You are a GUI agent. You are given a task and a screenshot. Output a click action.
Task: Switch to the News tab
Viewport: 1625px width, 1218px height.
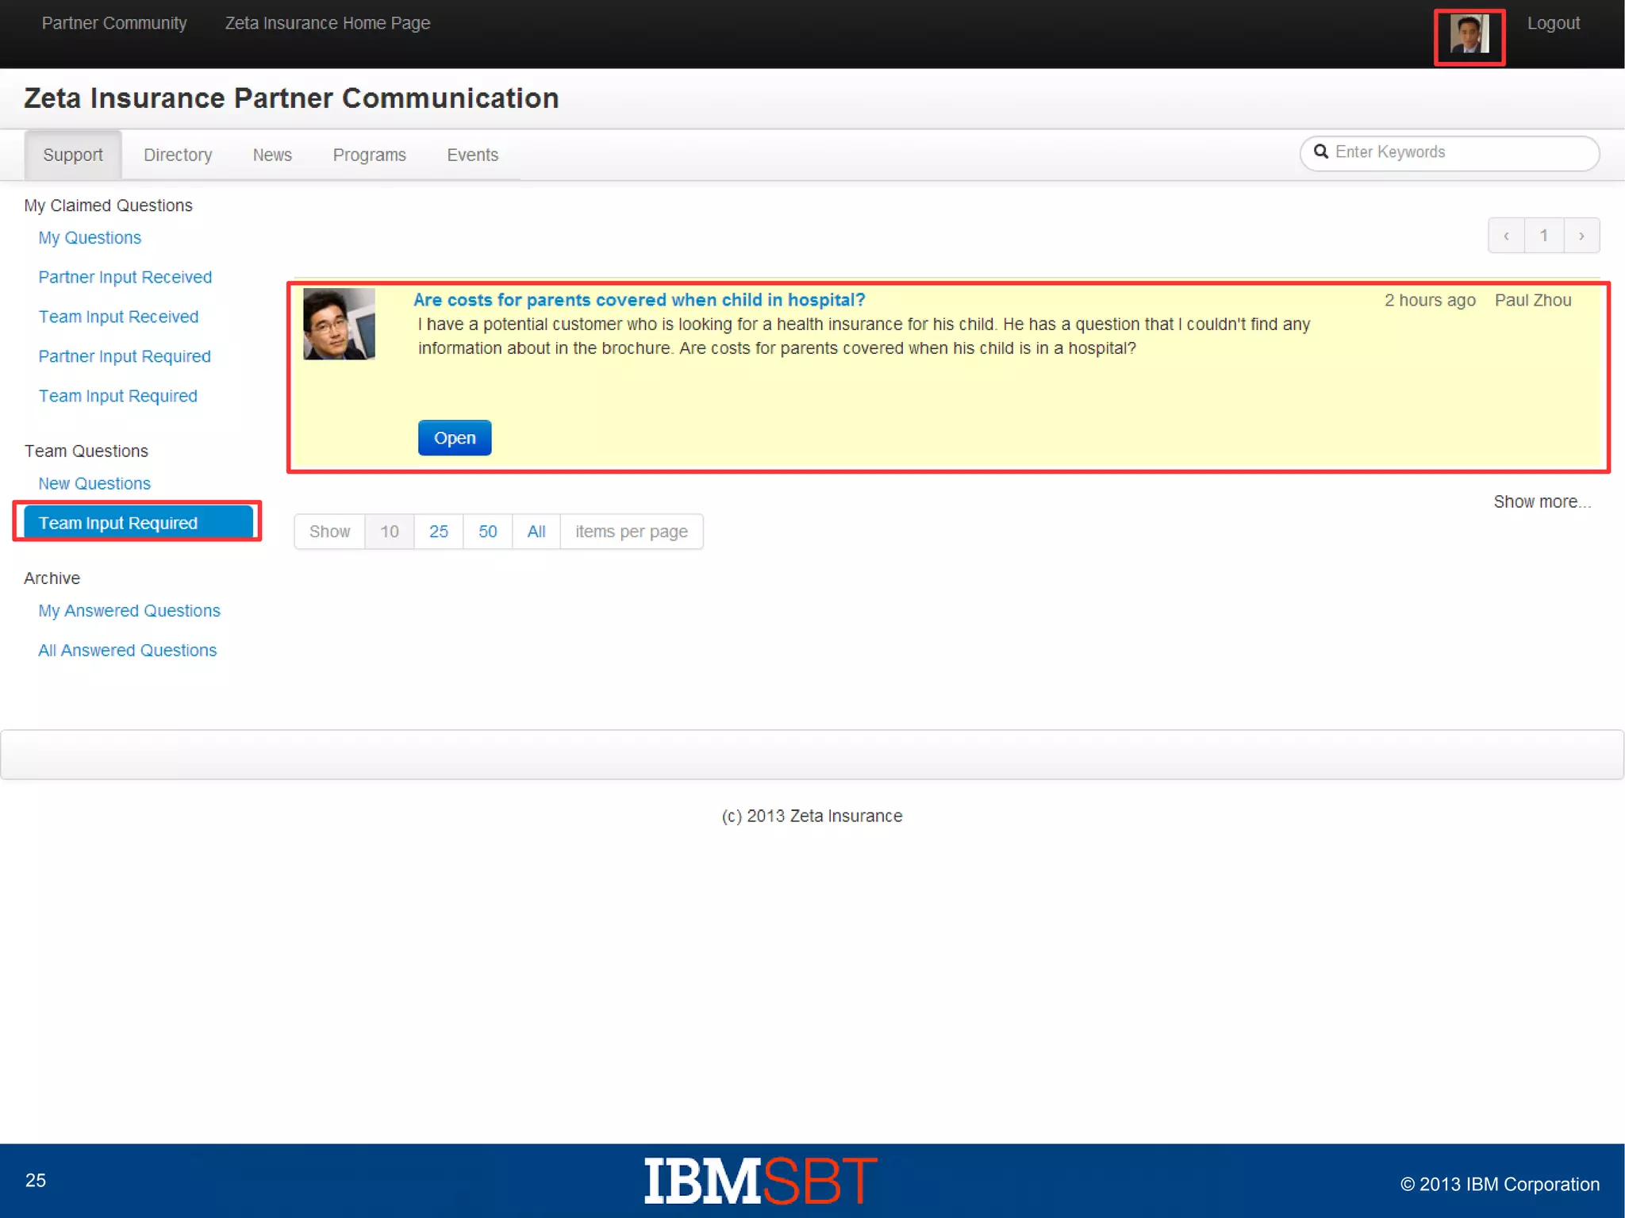pos(272,155)
